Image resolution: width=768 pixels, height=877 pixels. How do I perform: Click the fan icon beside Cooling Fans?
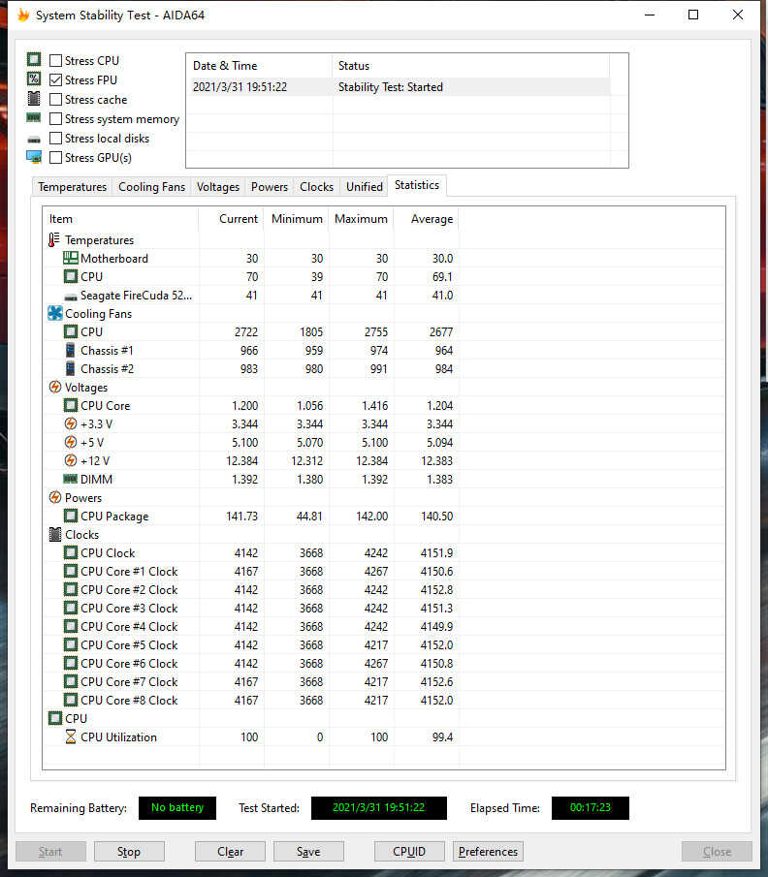pos(54,313)
